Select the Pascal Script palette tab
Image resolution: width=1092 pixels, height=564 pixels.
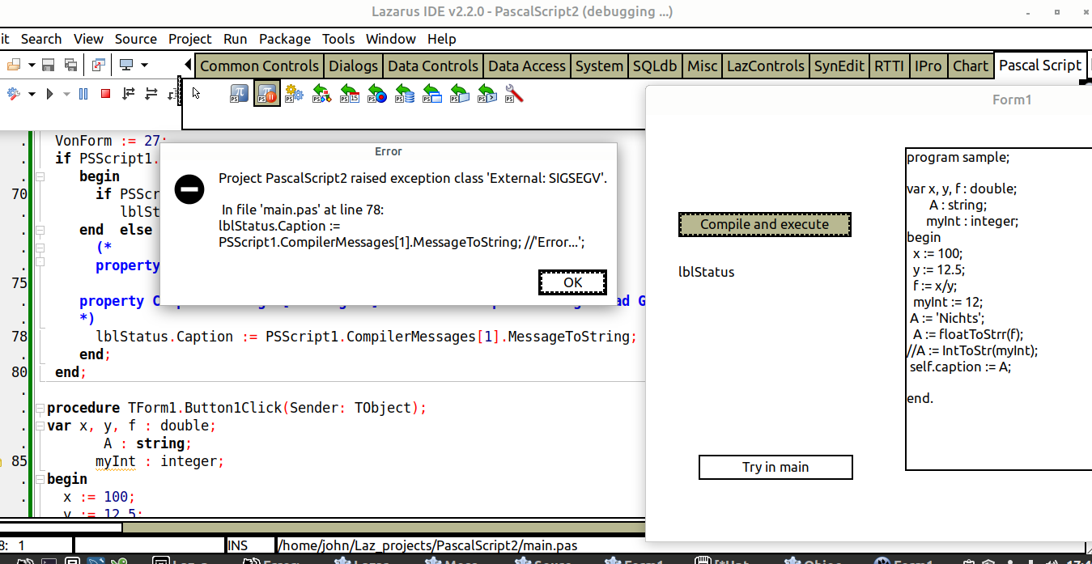tap(1040, 66)
